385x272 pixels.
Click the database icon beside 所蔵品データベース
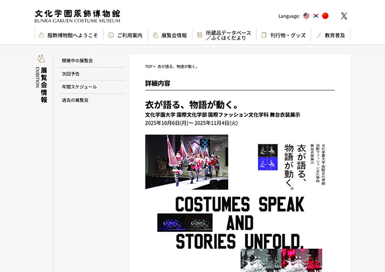(199, 35)
